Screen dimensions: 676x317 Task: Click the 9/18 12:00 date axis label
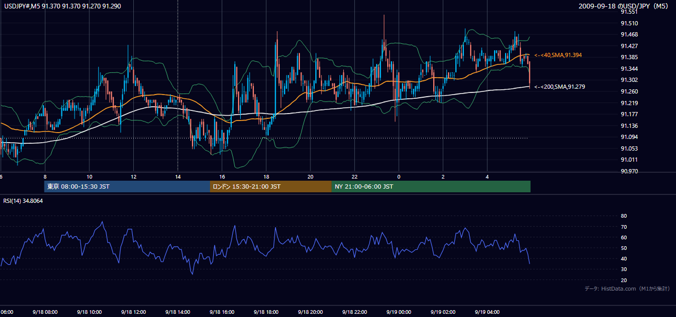pos(133,312)
